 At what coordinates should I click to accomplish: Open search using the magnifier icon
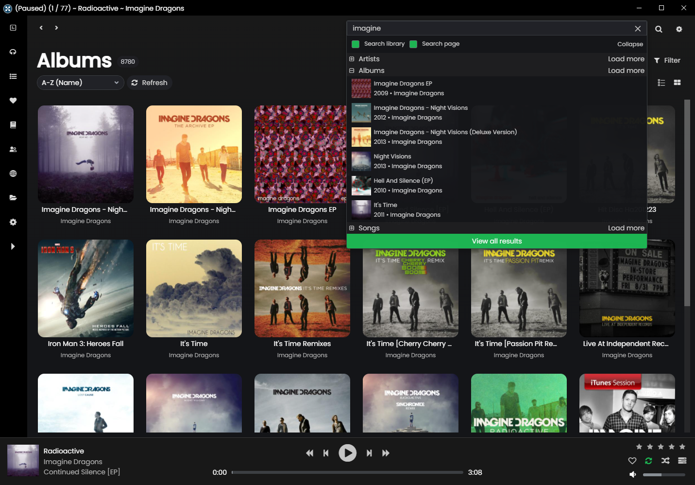[659, 29]
